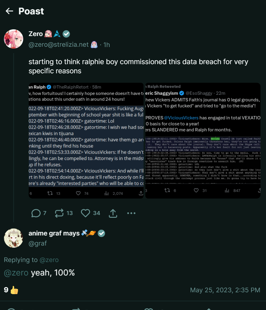Open Zero's profile avatar
This screenshot has width=266, height=310.
click(x=14, y=39)
